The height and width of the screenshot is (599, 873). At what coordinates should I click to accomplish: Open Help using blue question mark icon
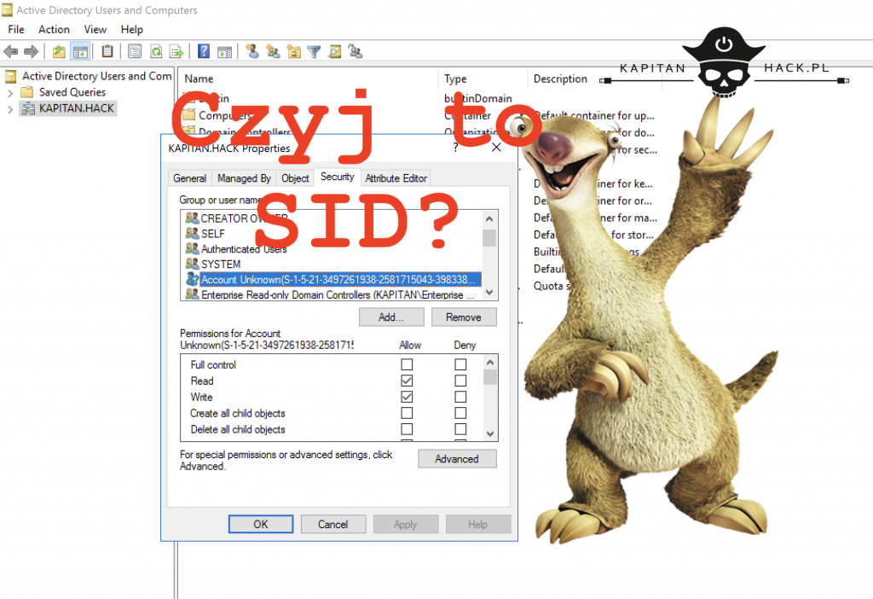point(204,51)
